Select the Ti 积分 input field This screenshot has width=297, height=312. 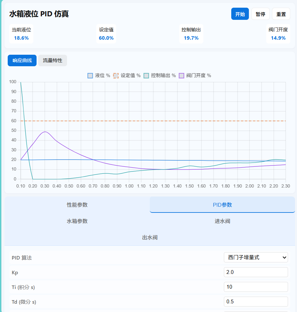pyautogui.click(x=256, y=287)
